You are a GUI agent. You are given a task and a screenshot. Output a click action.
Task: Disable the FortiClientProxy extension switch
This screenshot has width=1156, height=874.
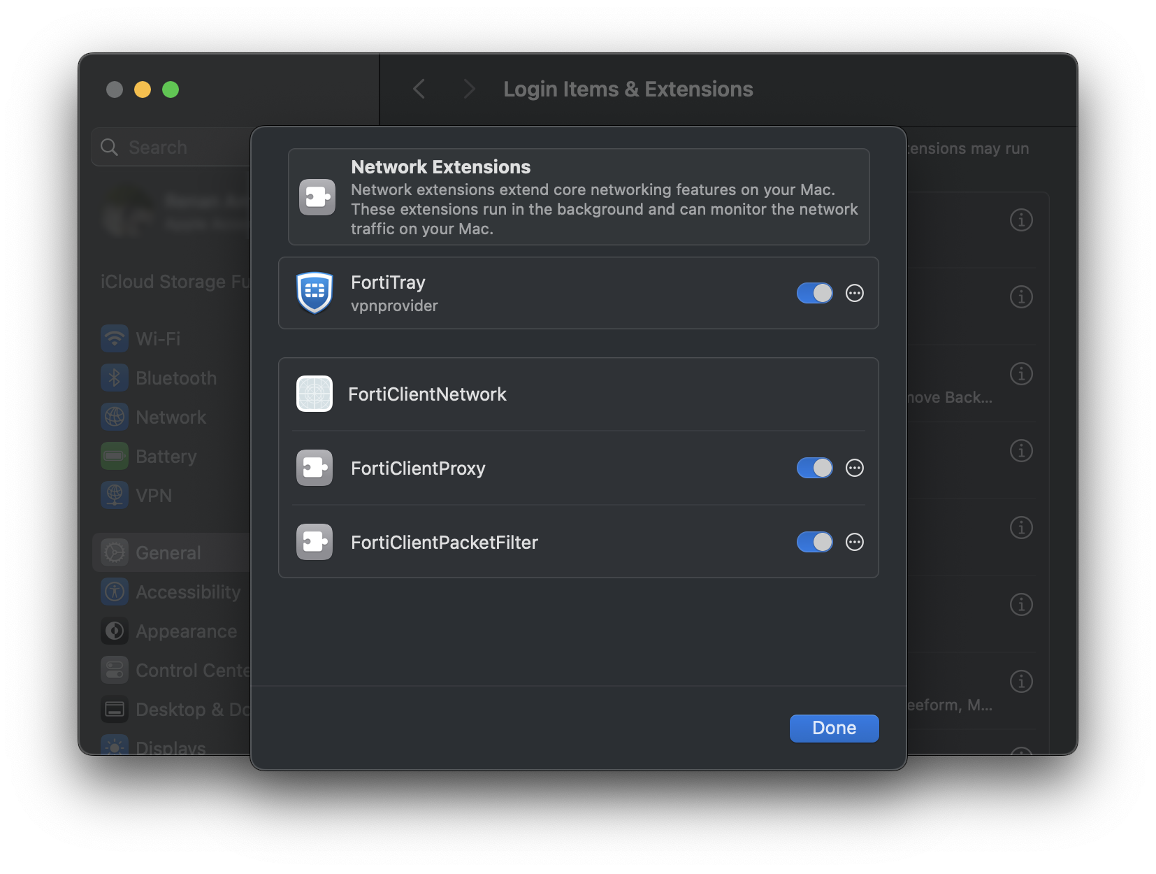(814, 468)
